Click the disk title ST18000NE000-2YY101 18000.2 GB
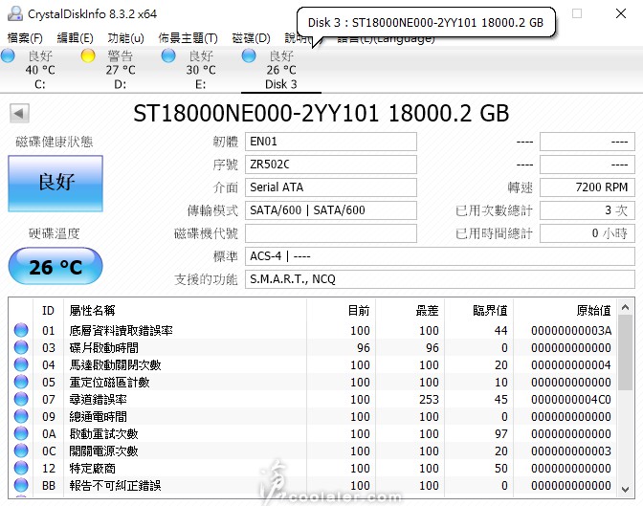 (321, 113)
